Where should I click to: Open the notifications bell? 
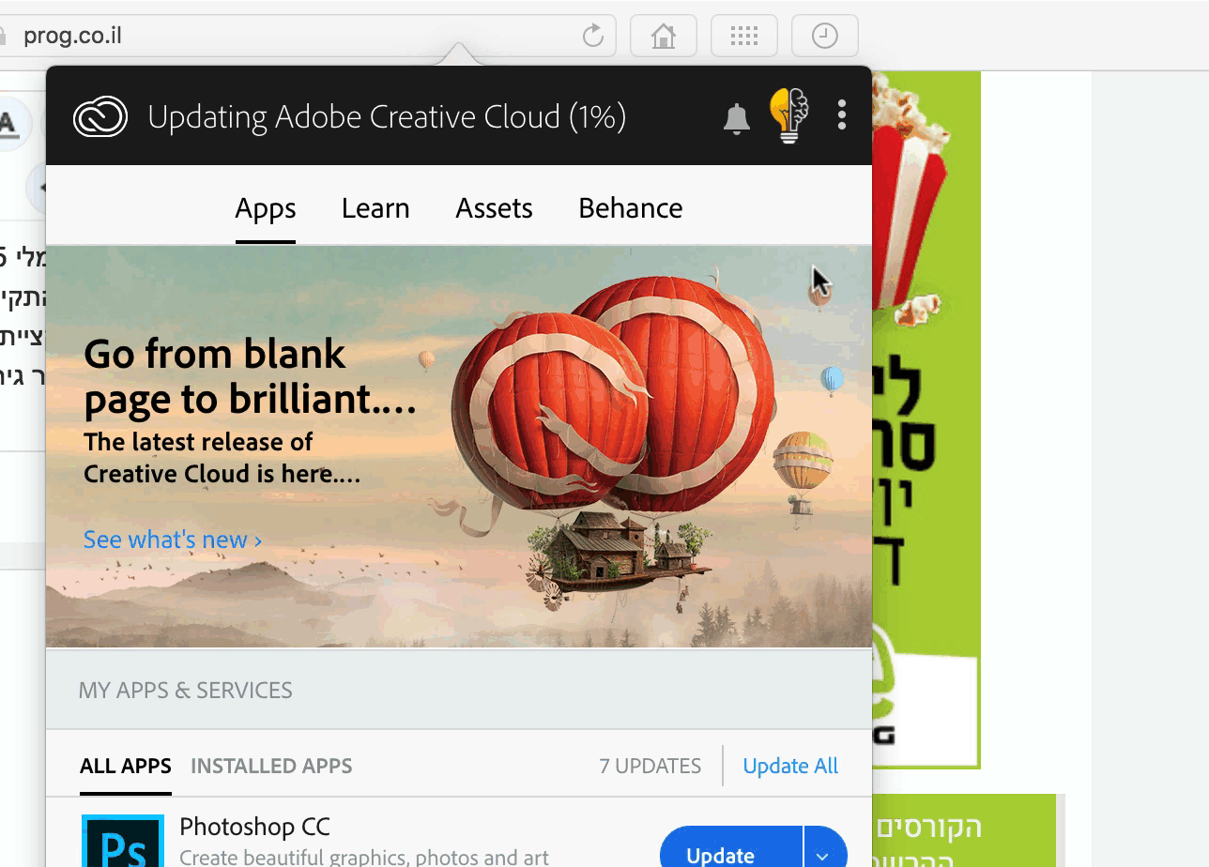point(737,119)
